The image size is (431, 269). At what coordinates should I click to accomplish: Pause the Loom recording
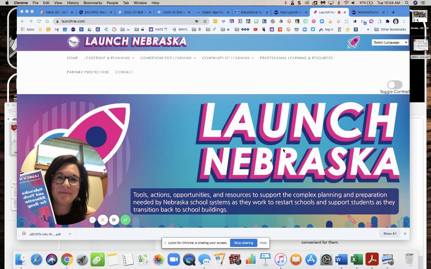(x=114, y=220)
